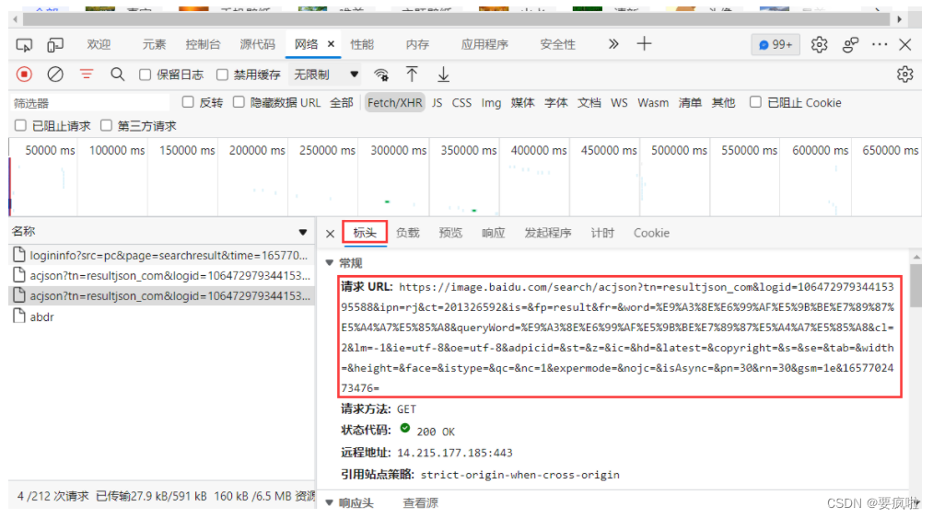Open the 响应 details tab

494,233
